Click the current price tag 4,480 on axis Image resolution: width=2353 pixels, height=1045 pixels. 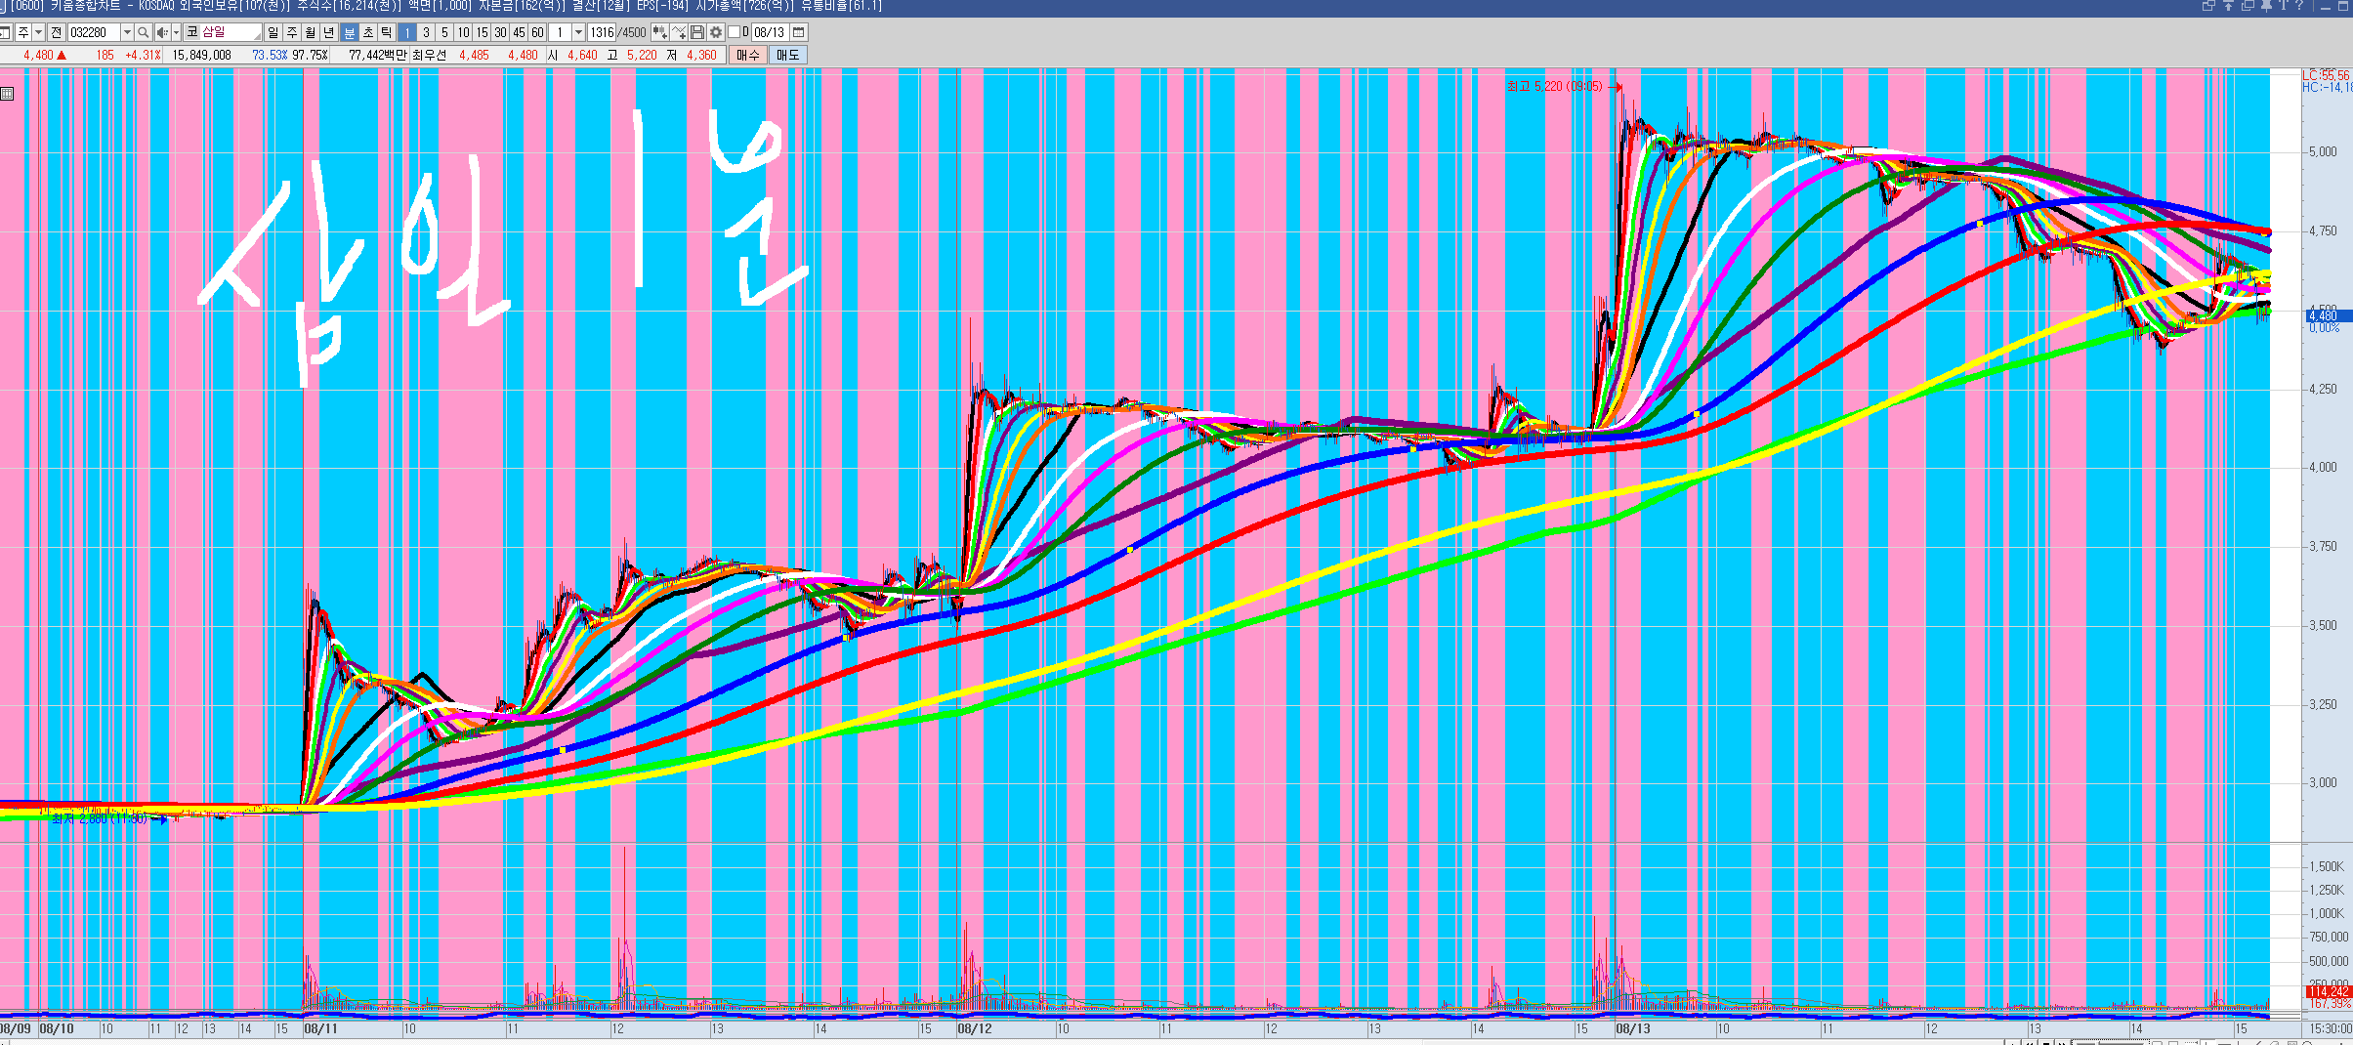[2329, 315]
